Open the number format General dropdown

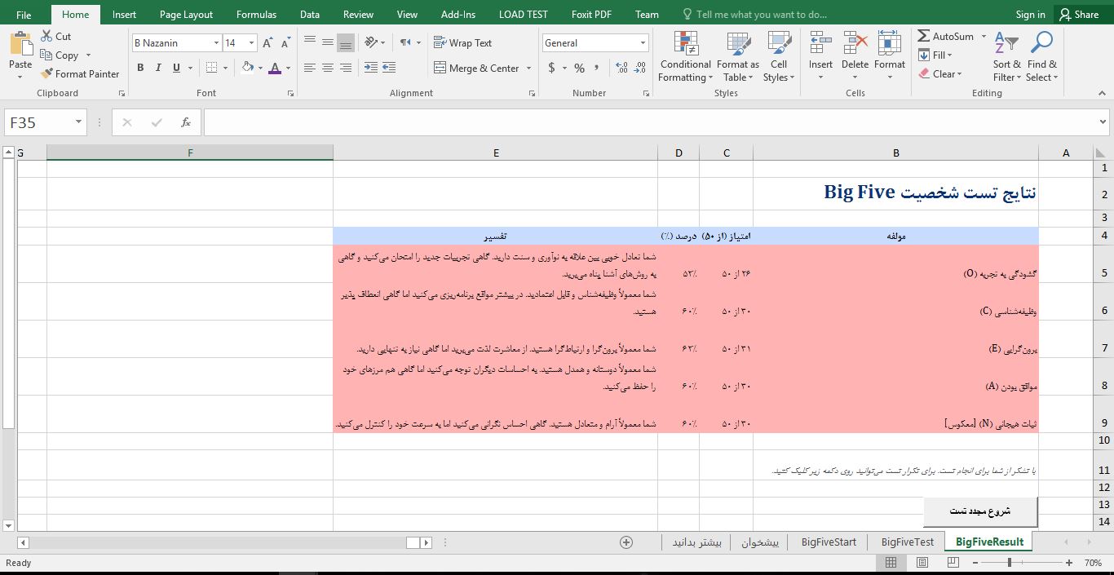point(643,43)
